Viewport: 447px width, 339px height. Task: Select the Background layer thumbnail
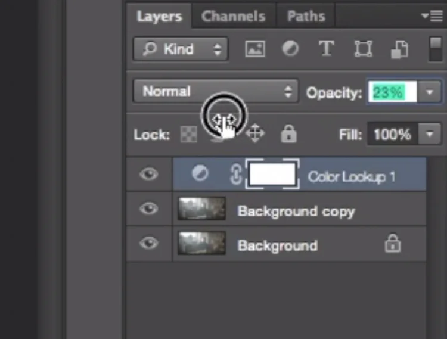(x=201, y=243)
